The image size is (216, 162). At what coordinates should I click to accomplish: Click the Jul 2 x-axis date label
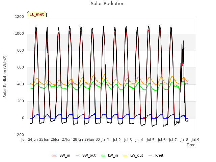click(117, 140)
